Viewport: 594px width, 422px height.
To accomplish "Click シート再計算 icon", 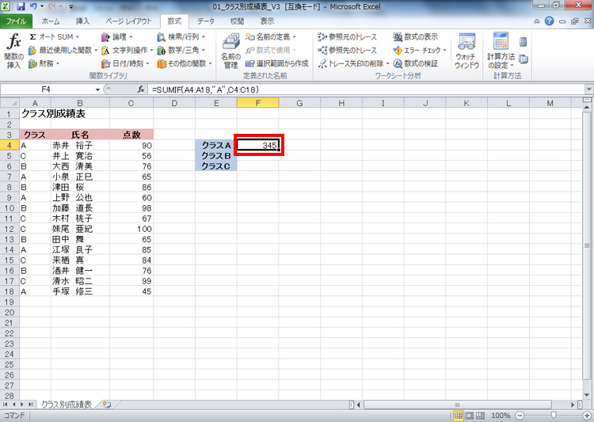I will click(524, 59).
